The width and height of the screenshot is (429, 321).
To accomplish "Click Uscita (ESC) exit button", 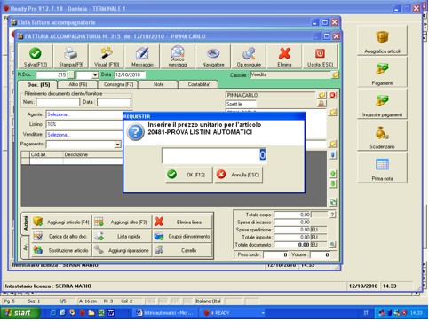I will (320, 57).
